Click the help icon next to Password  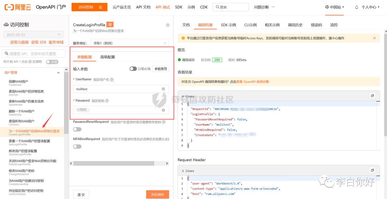(107, 101)
